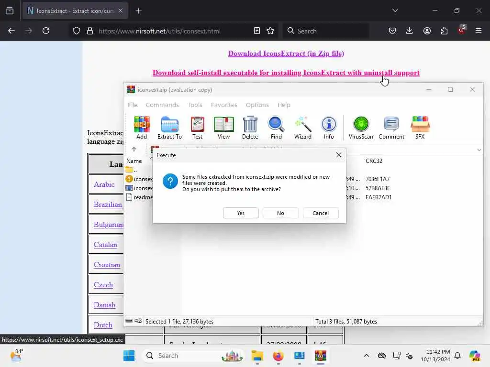Open the Firefox extensions puzzle icon
This screenshot has width=490, height=367.
(444, 31)
